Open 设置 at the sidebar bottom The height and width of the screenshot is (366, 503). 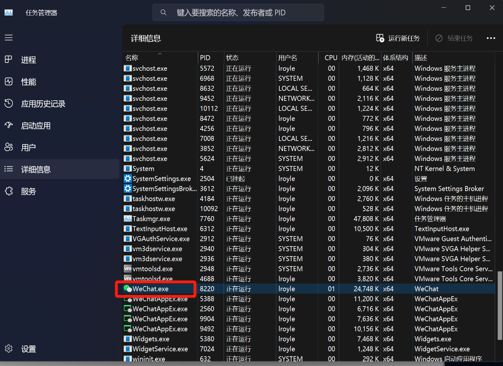[x=60, y=349]
